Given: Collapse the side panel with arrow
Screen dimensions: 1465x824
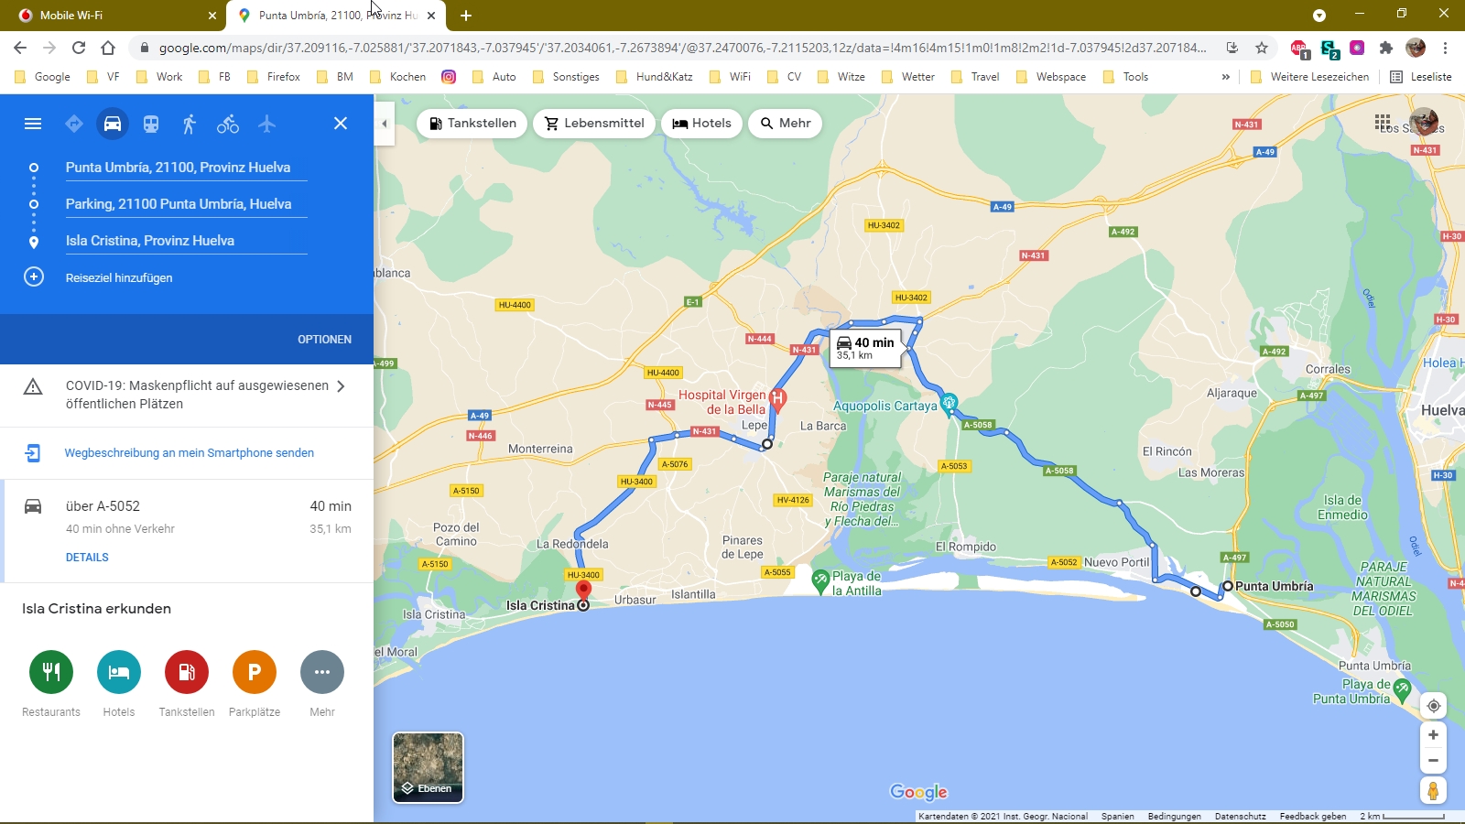Looking at the screenshot, I should [x=385, y=124].
